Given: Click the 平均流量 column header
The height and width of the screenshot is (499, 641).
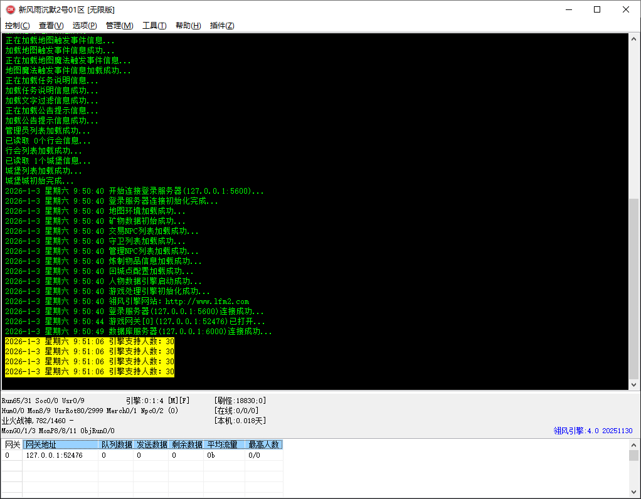Looking at the screenshot, I should pos(223,444).
